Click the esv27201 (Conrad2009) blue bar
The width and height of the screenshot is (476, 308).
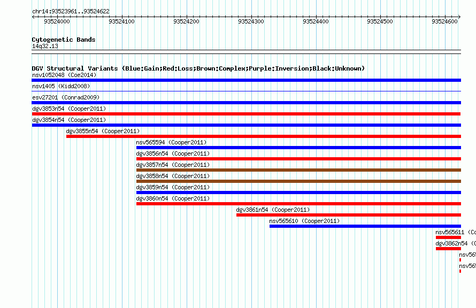click(x=246, y=103)
